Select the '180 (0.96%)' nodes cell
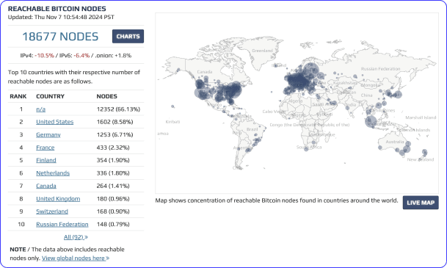This screenshot has height=268, width=447. [x=113, y=199]
